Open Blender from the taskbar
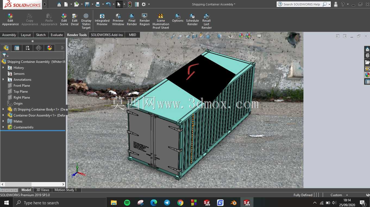The width and height of the screenshot is (370, 207). (x=233, y=203)
